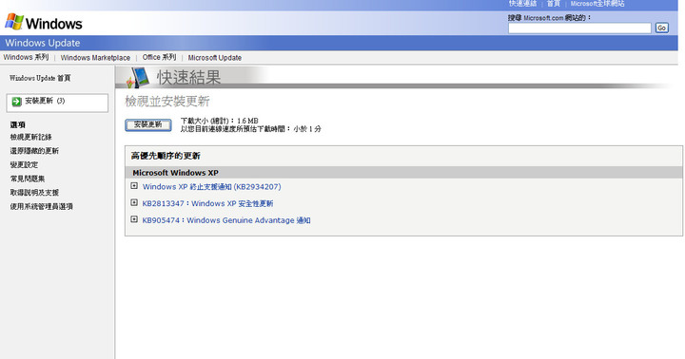Click the 安裝更新 button in the main panel
The image size is (685, 359).
click(148, 124)
